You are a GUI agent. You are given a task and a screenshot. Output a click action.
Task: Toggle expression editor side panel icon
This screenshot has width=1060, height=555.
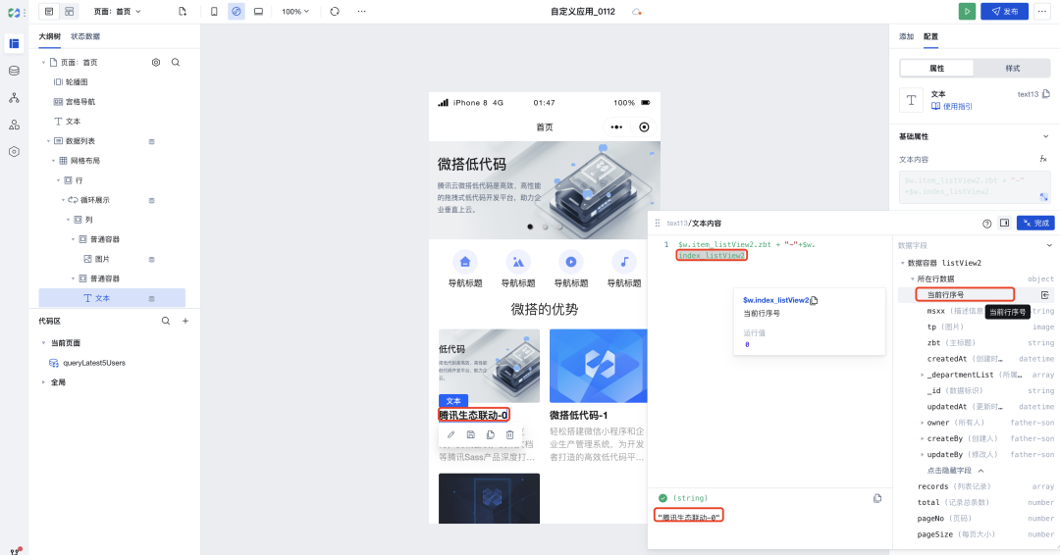pyautogui.click(x=1005, y=223)
